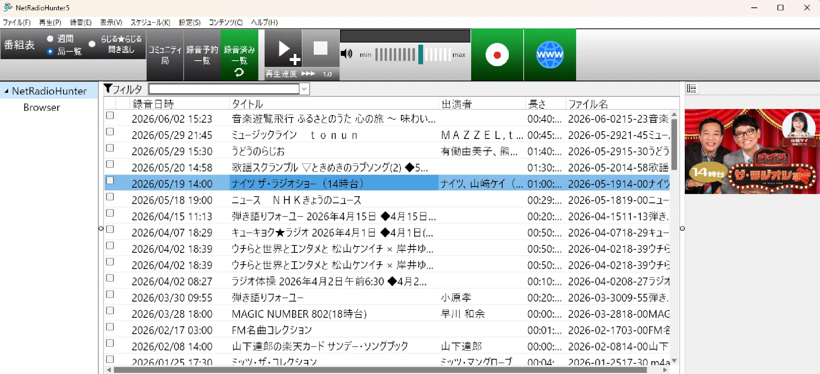The image size is (820, 374).
Task: Open the 設定(S) menu
Action: [190, 23]
